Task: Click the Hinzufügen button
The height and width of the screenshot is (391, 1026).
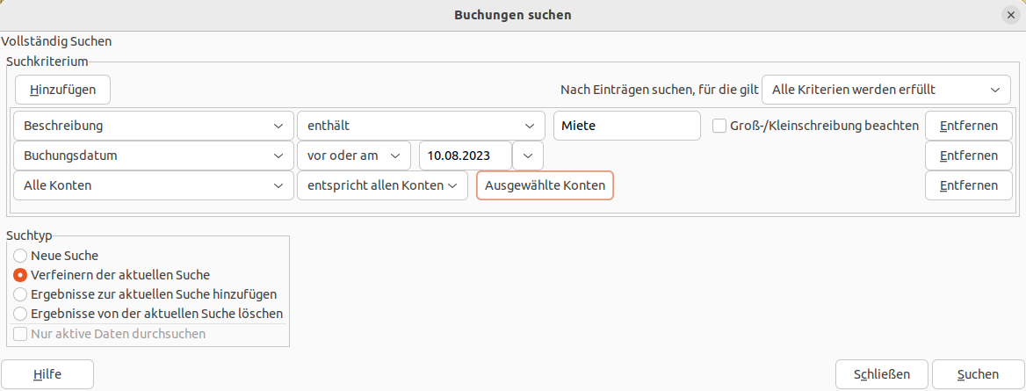Action: coord(62,90)
